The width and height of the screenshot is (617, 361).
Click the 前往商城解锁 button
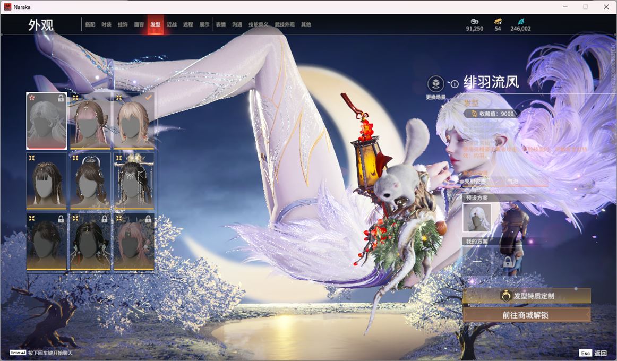527,315
